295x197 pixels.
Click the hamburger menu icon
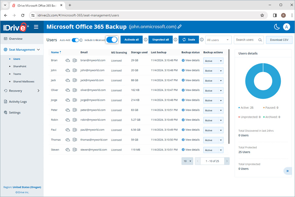[36, 27]
